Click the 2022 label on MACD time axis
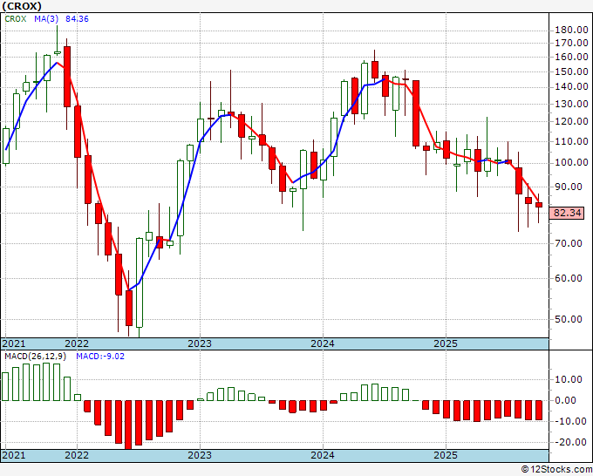 [x=77, y=455]
